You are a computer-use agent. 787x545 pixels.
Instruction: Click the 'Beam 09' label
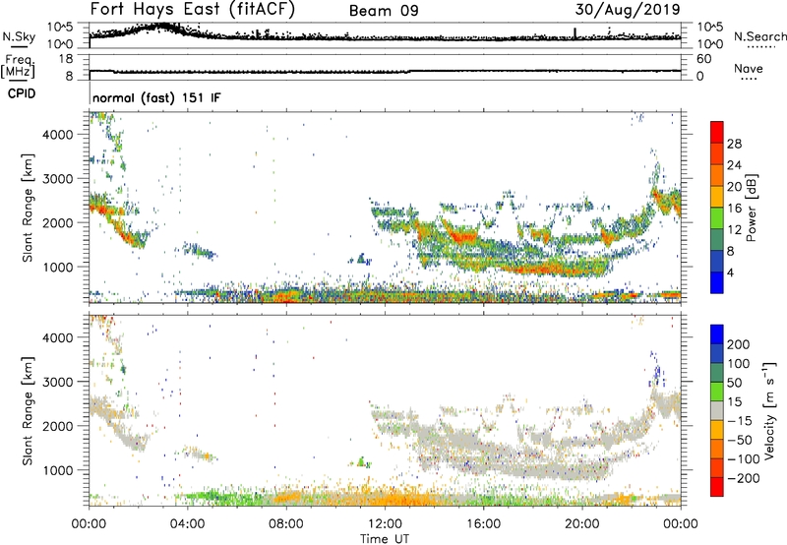click(384, 11)
